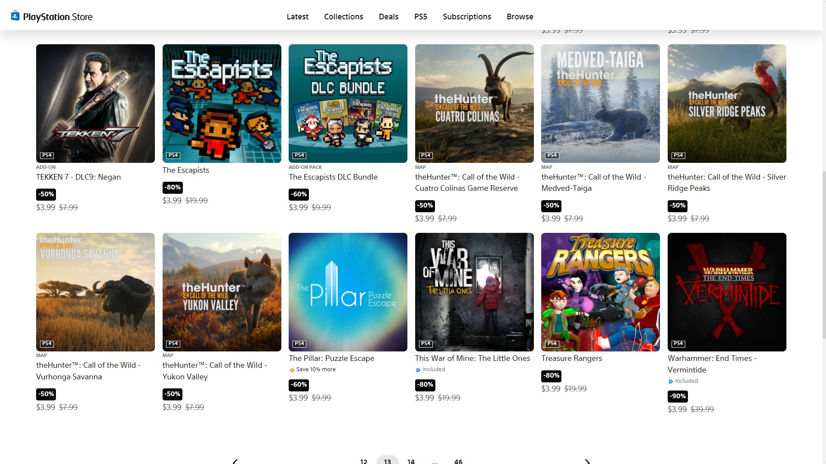Click PS Plus icon under The Pillar

tap(292, 370)
